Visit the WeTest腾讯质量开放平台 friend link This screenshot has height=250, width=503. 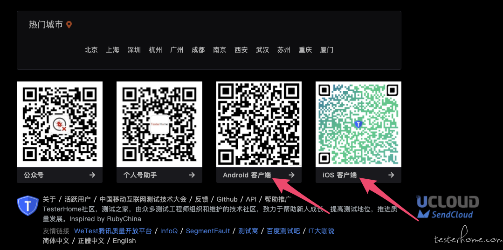click(x=113, y=231)
